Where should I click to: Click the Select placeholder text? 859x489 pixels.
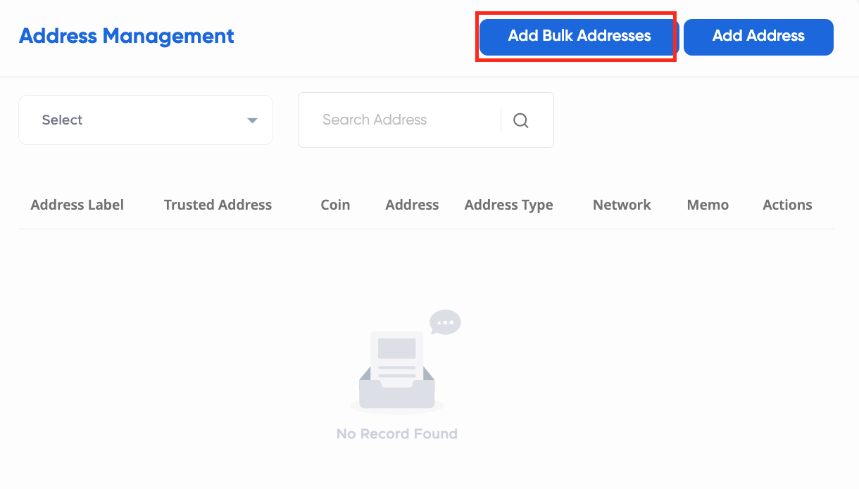[x=62, y=120]
